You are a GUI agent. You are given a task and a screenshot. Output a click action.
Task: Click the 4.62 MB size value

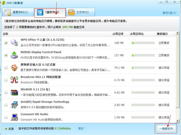pos(119,92)
